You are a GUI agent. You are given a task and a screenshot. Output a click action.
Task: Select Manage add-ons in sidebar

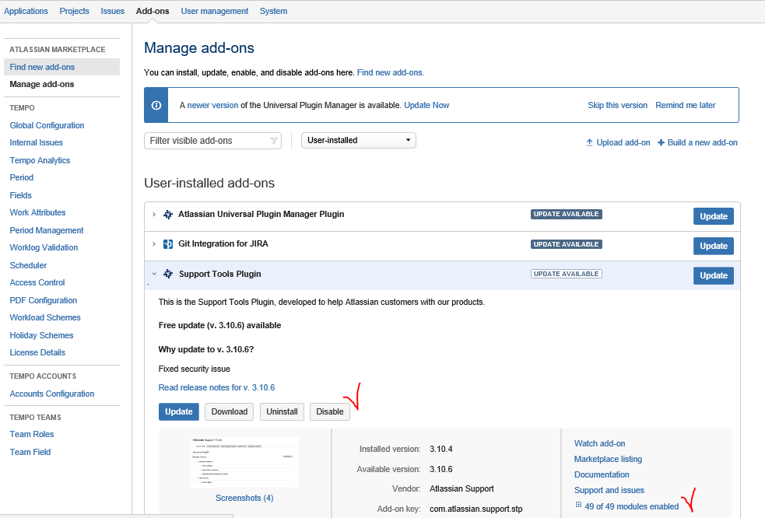(x=42, y=84)
